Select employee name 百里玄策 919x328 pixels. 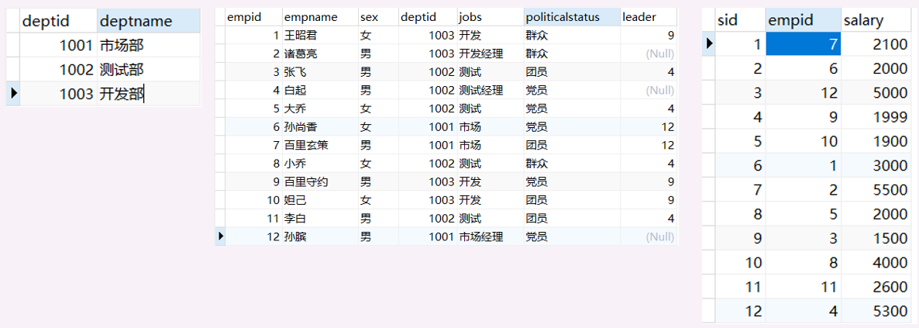point(320,145)
